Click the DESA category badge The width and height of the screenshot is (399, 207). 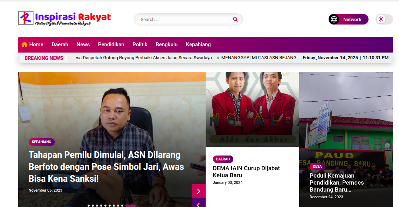point(317,166)
